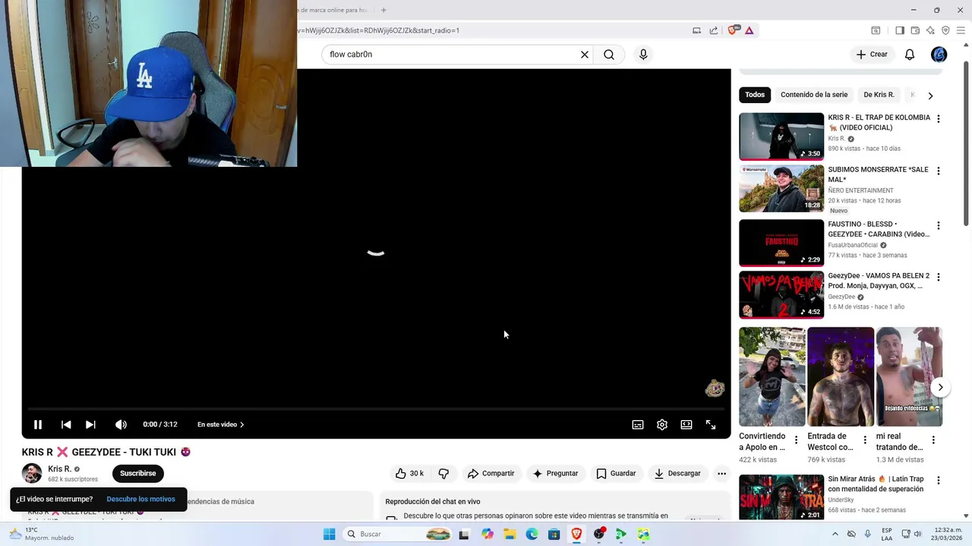This screenshot has height=546, width=972.
Task: Open options for 'Entrada de Westcol' short
Action: (x=864, y=440)
